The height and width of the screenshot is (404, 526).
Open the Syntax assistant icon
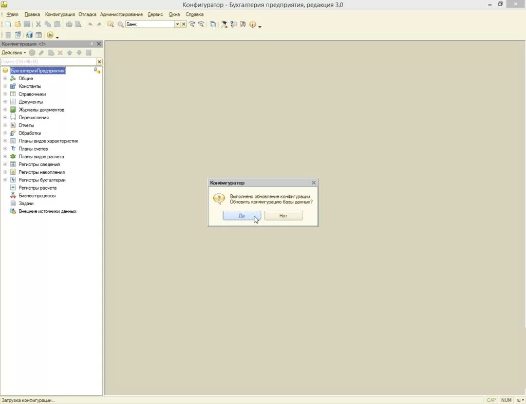tap(224, 24)
